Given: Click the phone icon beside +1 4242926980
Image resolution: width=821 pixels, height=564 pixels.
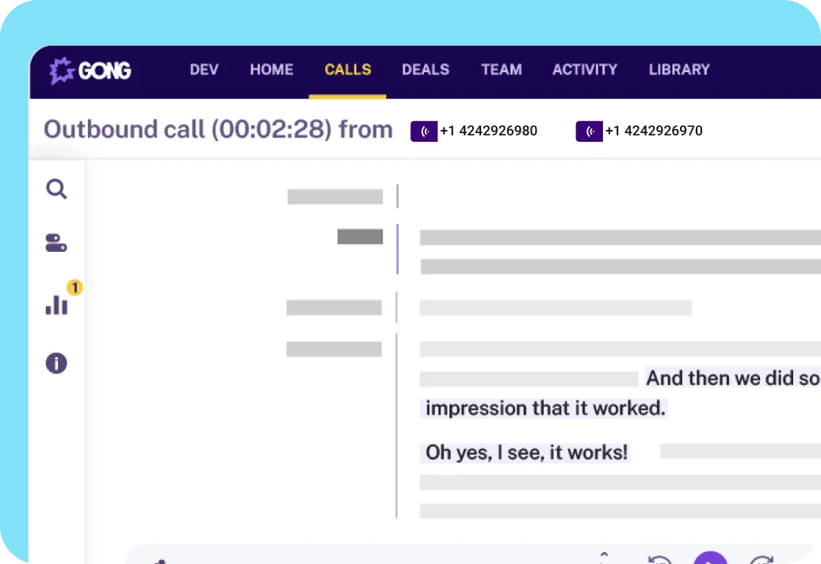Looking at the screenshot, I should (x=424, y=131).
